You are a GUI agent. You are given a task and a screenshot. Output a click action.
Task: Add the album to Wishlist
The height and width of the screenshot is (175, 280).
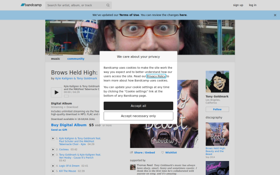click(171, 153)
